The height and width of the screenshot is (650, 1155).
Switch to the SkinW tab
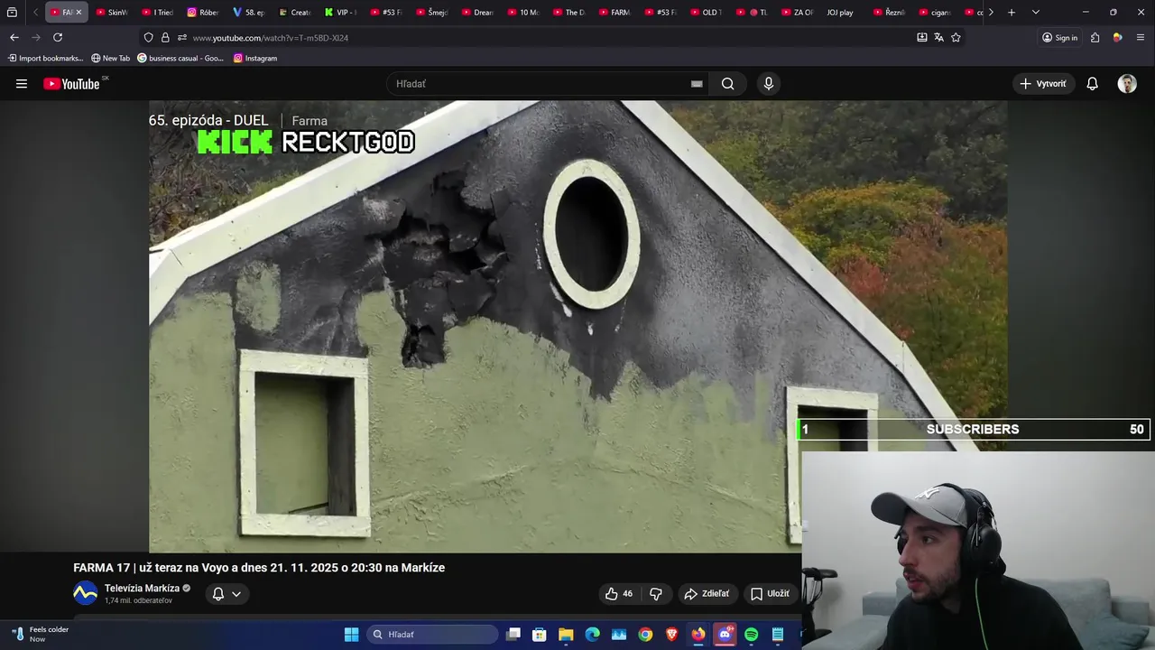tap(112, 13)
